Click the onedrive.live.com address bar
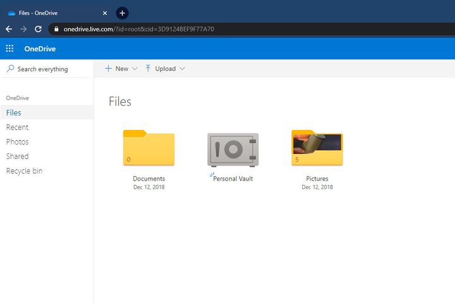The width and height of the screenshot is (455, 303). (252, 29)
